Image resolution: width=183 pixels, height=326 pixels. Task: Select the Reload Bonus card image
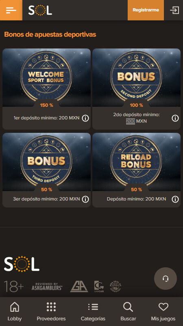pos(136,162)
